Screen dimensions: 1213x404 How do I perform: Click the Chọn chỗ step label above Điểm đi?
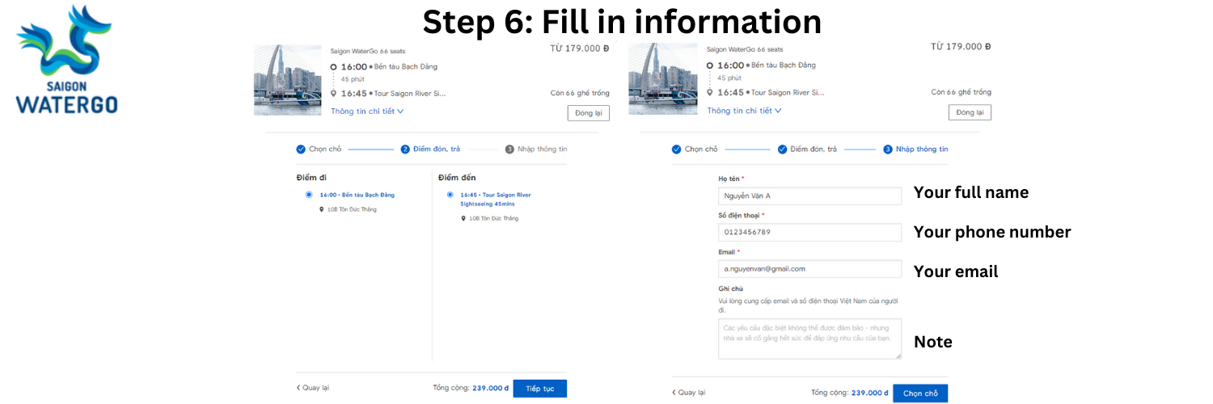coord(325,149)
